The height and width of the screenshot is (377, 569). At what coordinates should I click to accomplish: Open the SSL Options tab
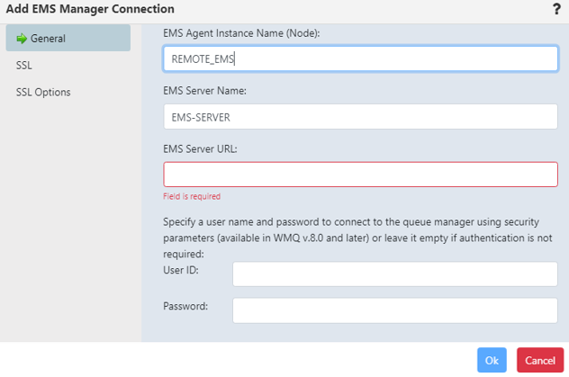[43, 92]
